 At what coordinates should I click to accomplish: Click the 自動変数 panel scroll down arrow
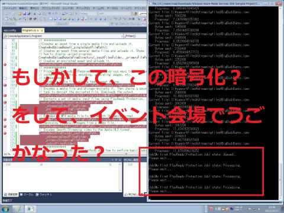point(120,191)
